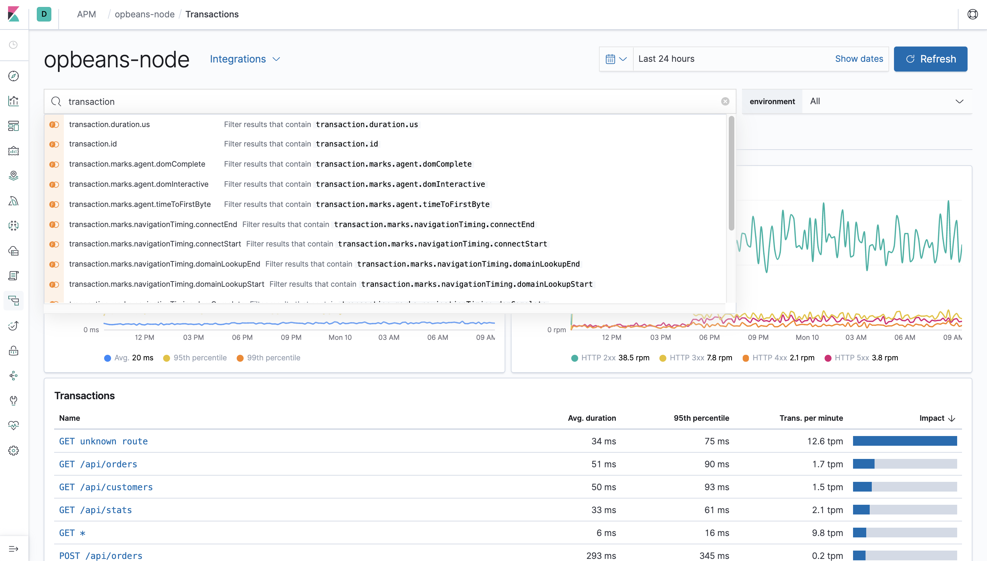Click the APM breadcrumb navigation icon
The width and height of the screenshot is (987, 561).
86,14
